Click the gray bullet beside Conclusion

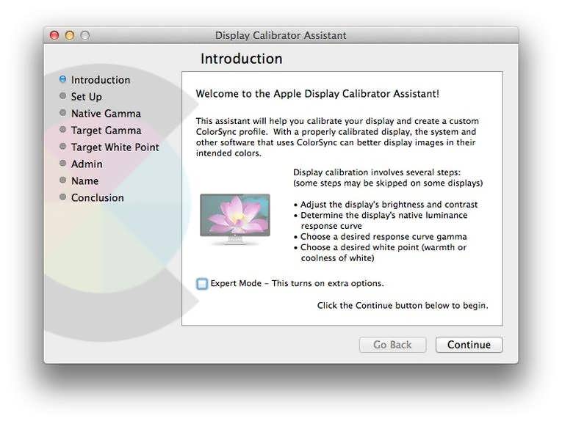62,197
